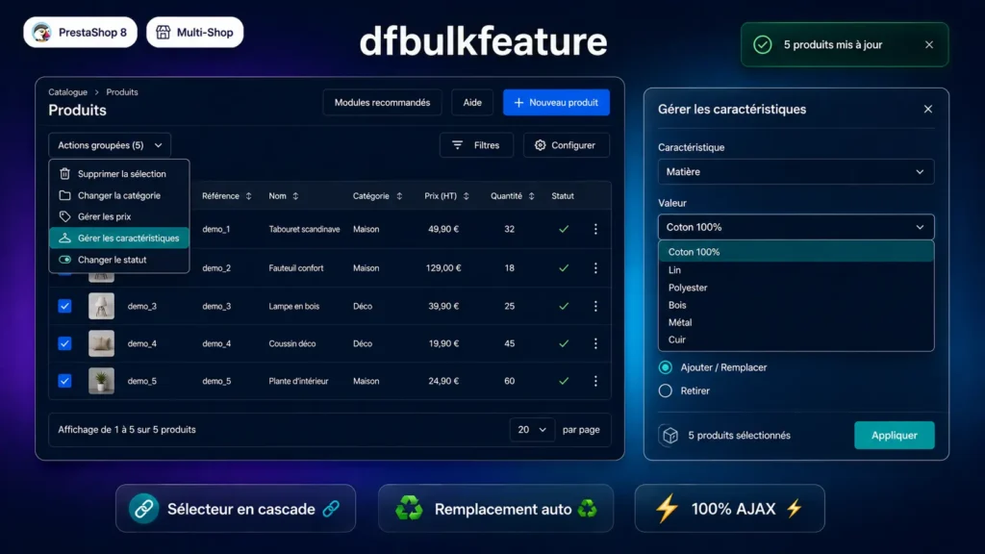The width and height of the screenshot is (985, 554).
Task: Click the shop icon in Multi-Shop badge
Action: pos(164,33)
